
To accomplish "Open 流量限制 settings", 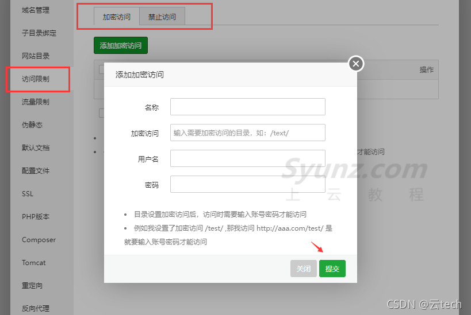I will click(36, 102).
